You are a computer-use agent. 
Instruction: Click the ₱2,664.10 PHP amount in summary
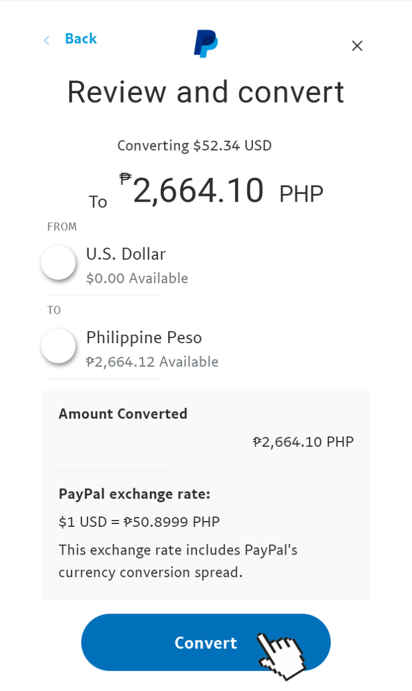tap(303, 442)
